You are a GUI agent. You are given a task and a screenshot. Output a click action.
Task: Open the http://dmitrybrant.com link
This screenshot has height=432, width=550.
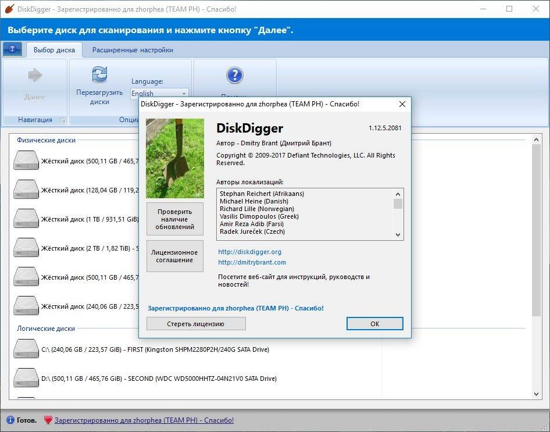(x=252, y=262)
